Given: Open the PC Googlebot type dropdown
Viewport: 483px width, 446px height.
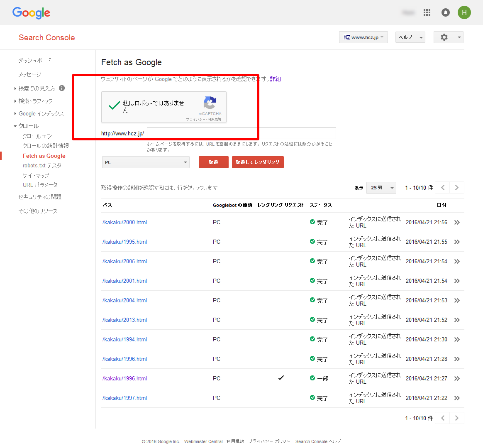Looking at the screenshot, I should (x=146, y=162).
